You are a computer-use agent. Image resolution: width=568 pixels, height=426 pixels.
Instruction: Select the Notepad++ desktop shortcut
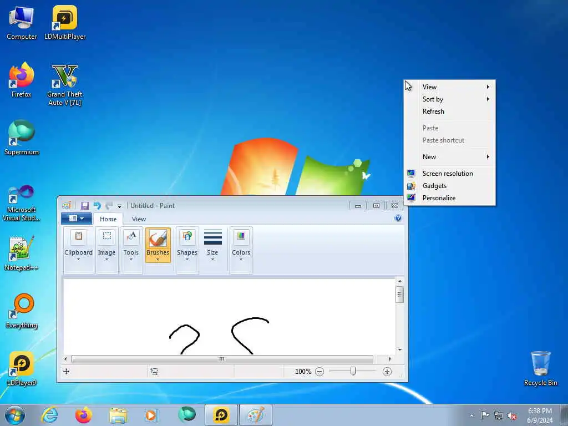[x=22, y=253]
